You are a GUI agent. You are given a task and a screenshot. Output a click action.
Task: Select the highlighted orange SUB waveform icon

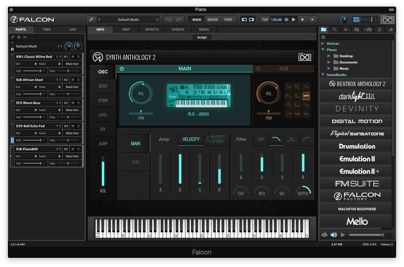click(306, 96)
